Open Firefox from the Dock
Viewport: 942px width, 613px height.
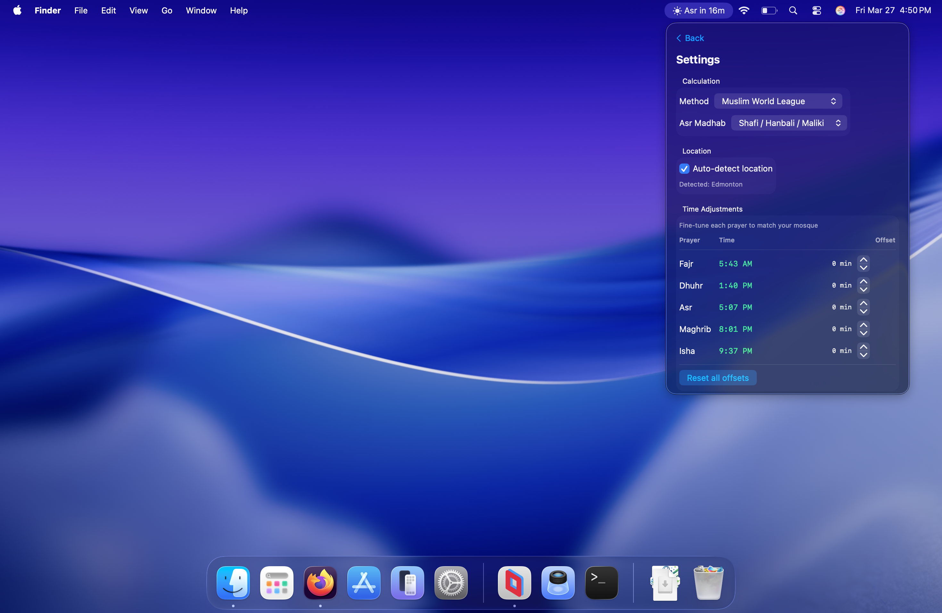[320, 583]
